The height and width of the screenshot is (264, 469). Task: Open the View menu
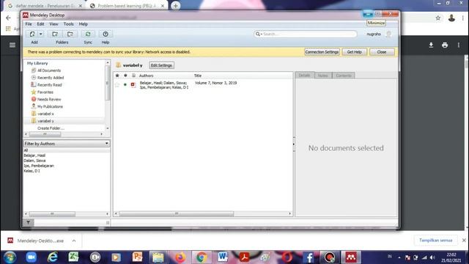pyautogui.click(x=53, y=24)
